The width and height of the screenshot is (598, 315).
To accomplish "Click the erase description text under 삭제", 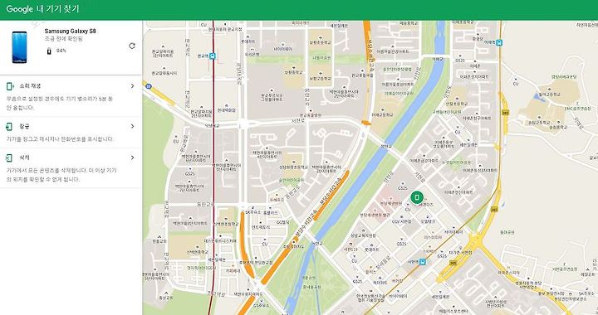I will [61, 175].
